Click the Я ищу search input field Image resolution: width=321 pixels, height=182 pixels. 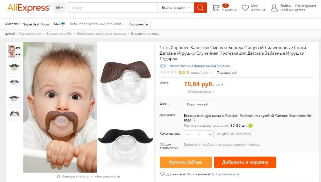click(x=112, y=8)
